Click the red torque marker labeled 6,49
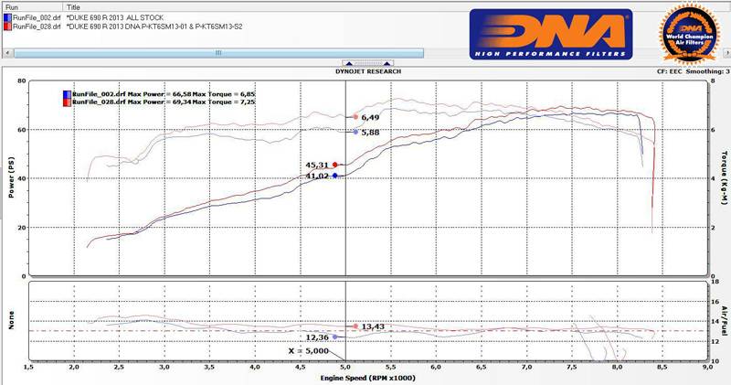This screenshot has width=731, height=385. [355, 117]
